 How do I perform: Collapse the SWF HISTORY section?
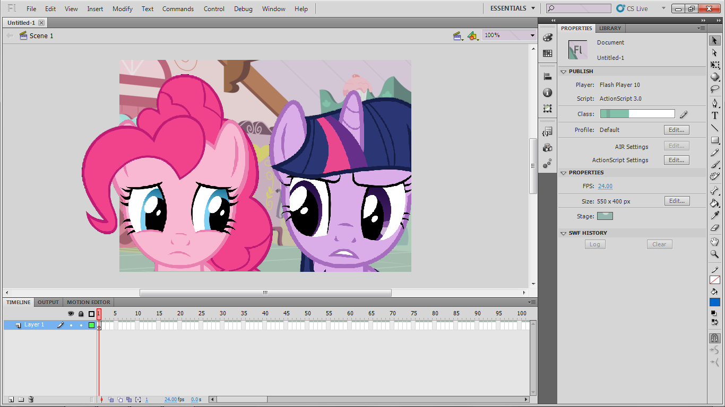click(563, 233)
